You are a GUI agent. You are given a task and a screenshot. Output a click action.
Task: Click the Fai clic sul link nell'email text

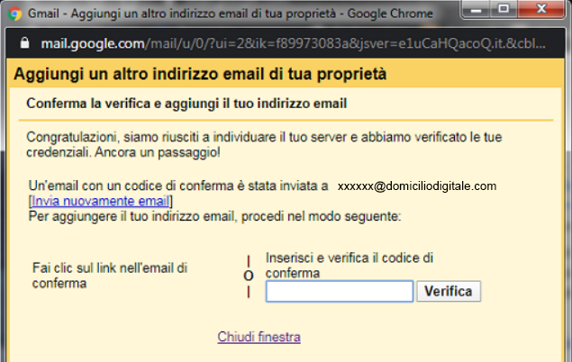click(110, 276)
